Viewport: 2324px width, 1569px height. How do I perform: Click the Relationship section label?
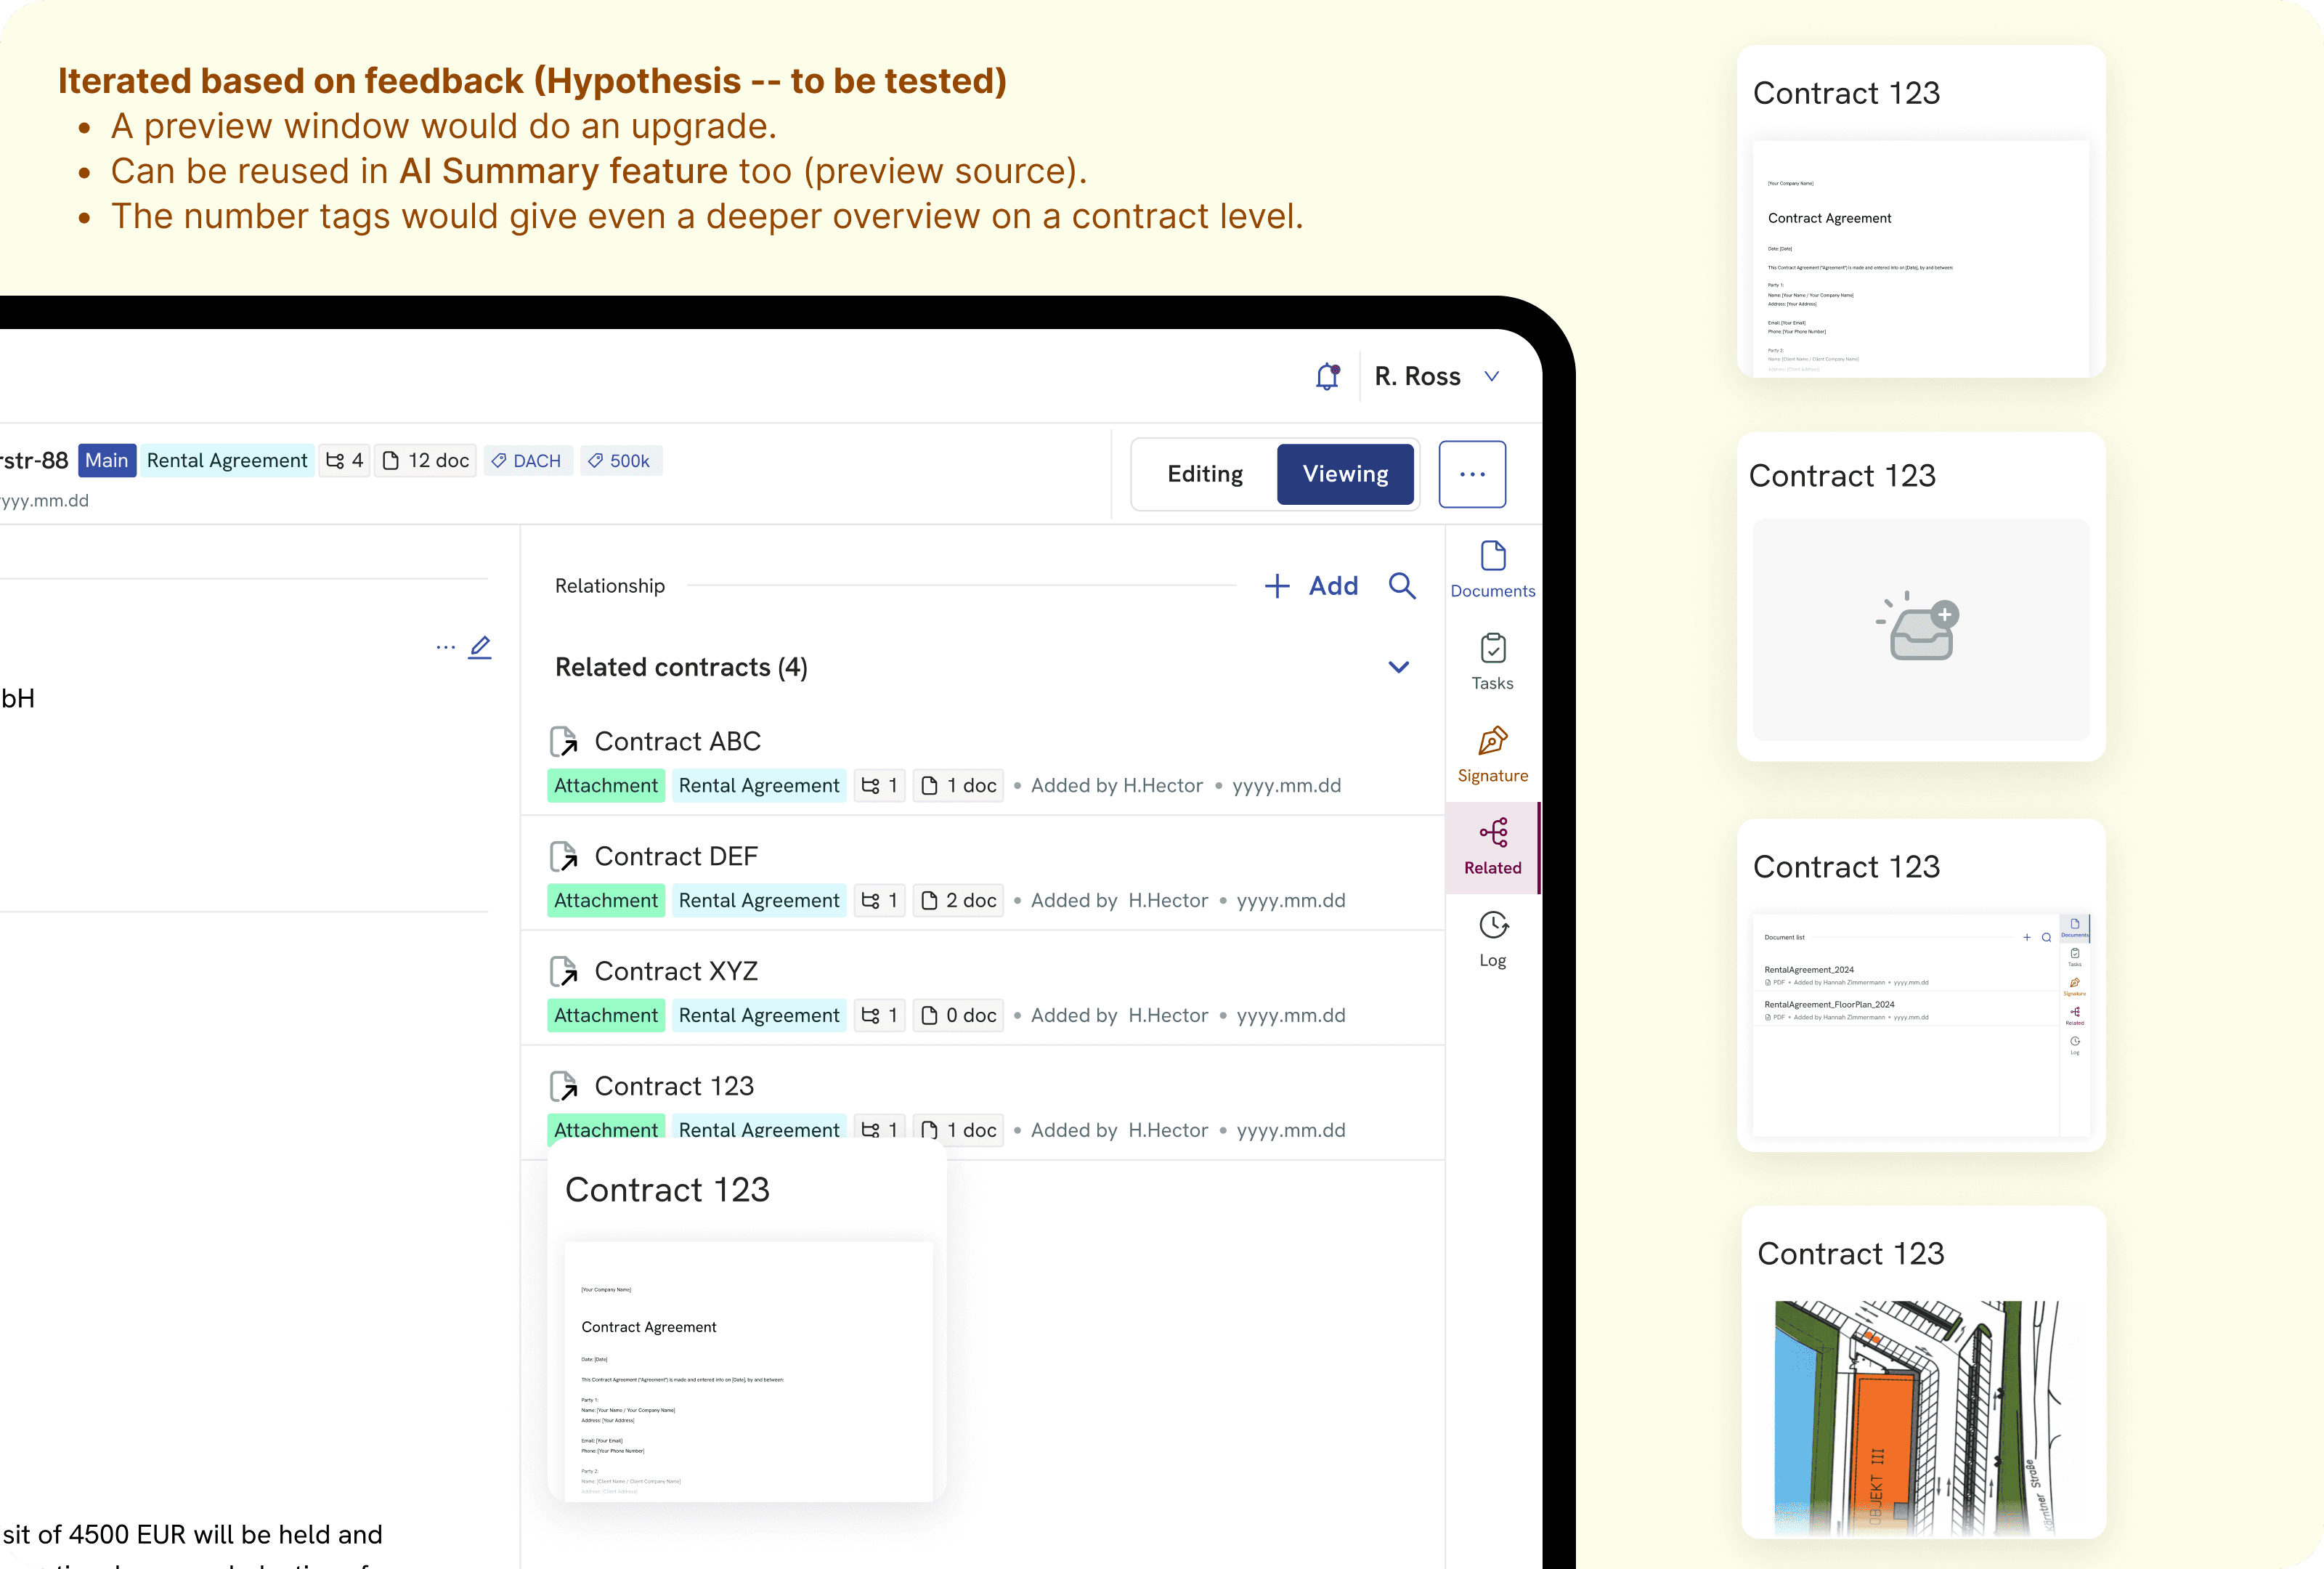(610, 586)
